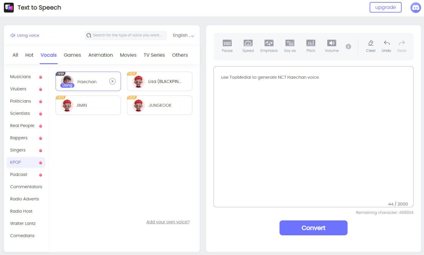Click the 44 / 2000 character counter

(398, 204)
